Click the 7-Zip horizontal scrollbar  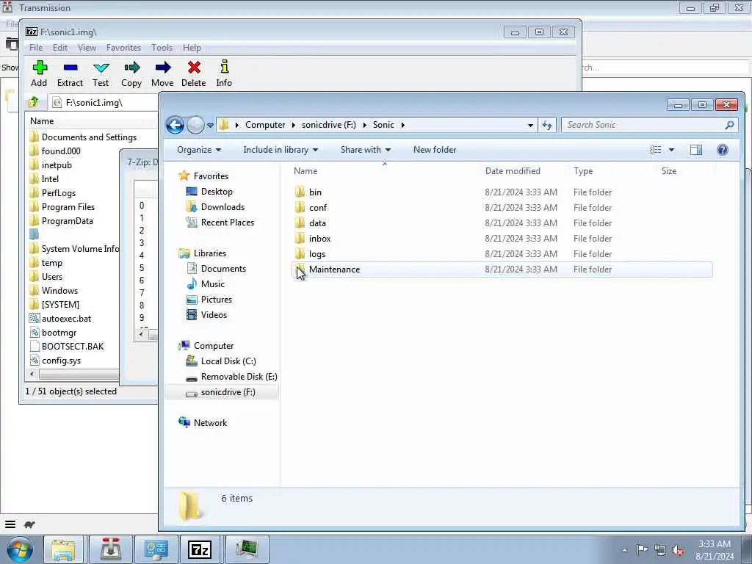79,374
